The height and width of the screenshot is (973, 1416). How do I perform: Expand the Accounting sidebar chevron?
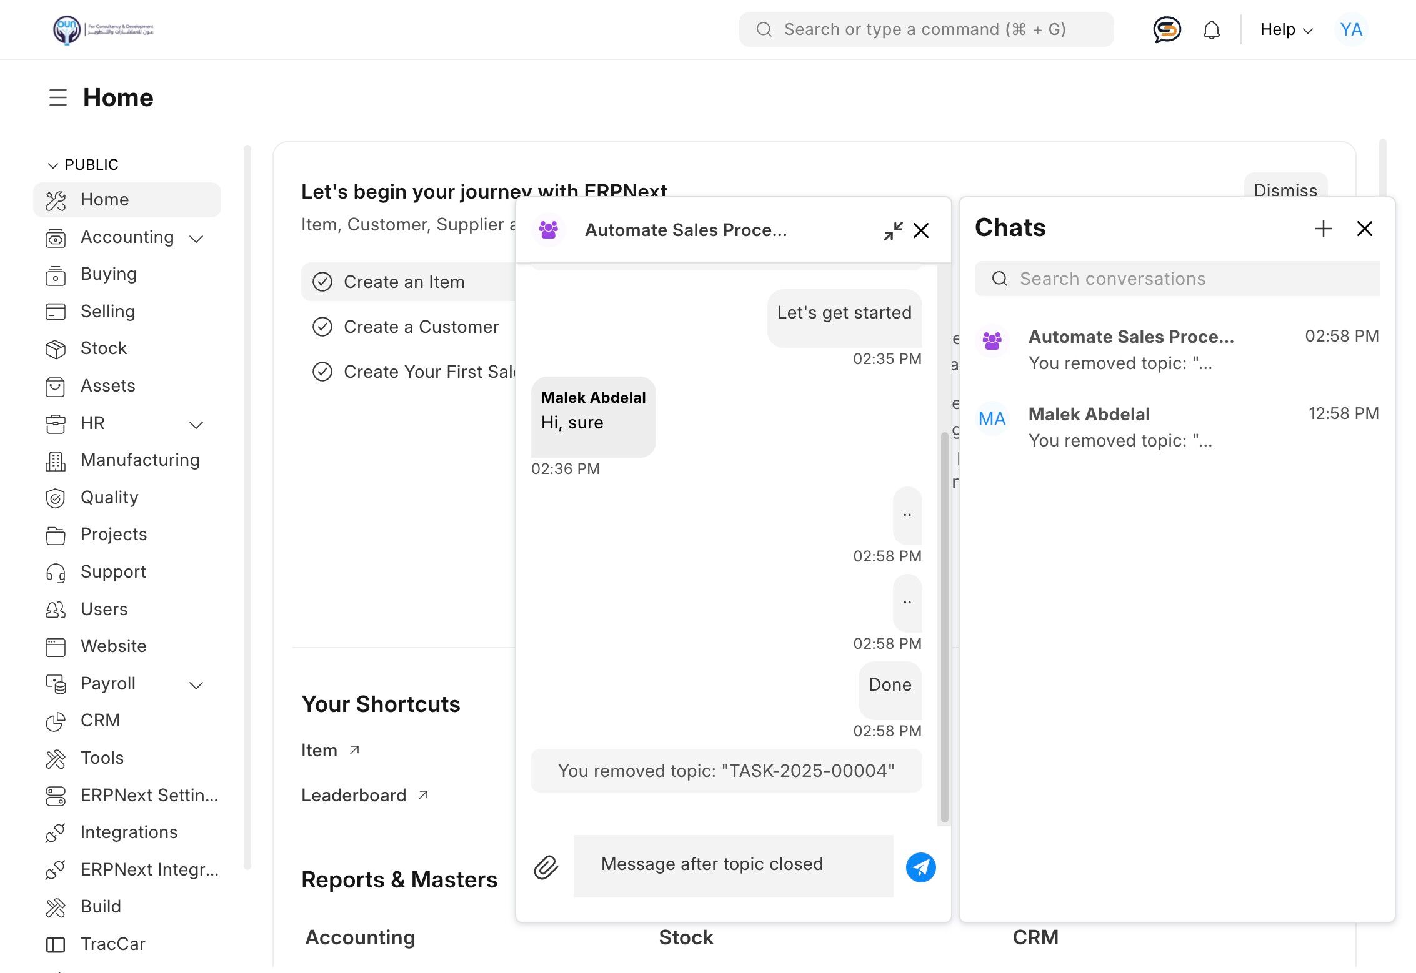(x=196, y=239)
